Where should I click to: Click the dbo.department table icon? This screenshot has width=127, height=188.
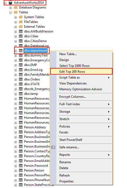[21, 51]
